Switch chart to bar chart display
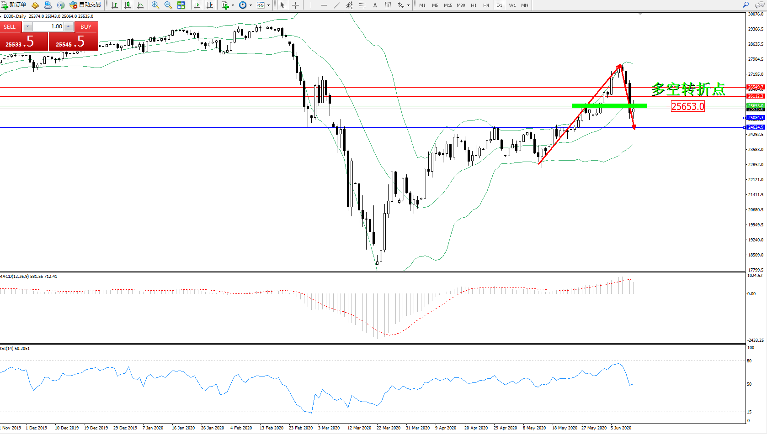Screen dimensions: 767x434 click(x=115, y=5)
